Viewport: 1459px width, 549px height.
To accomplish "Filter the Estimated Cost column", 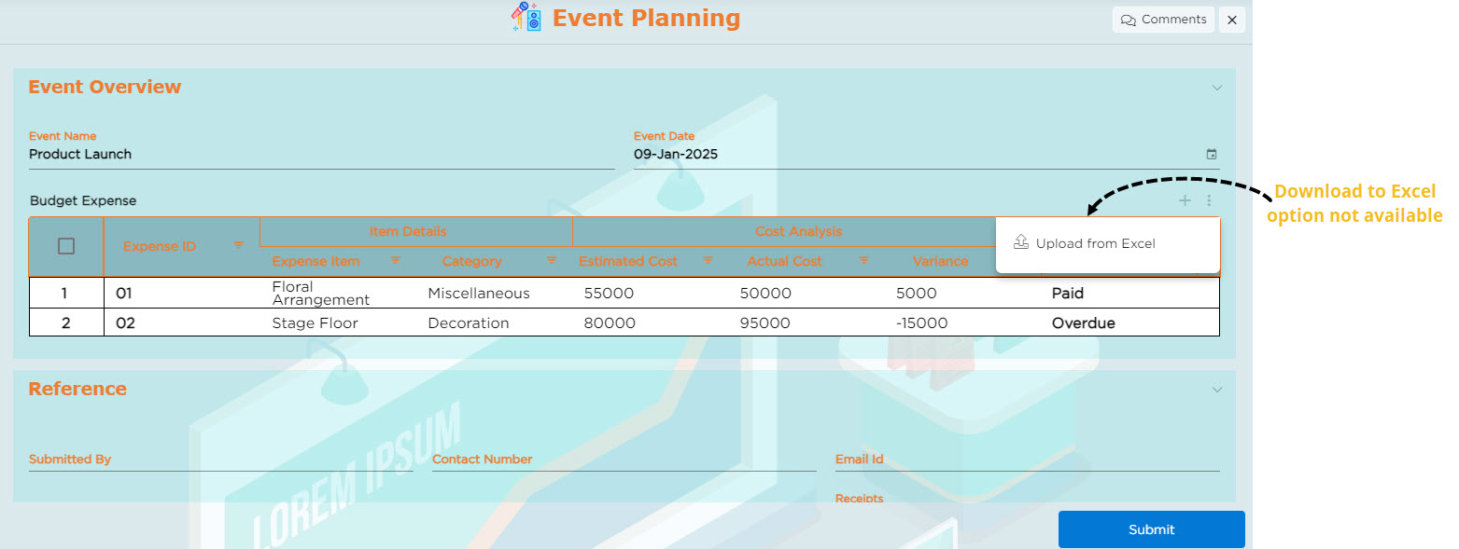I will pyautogui.click(x=708, y=260).
